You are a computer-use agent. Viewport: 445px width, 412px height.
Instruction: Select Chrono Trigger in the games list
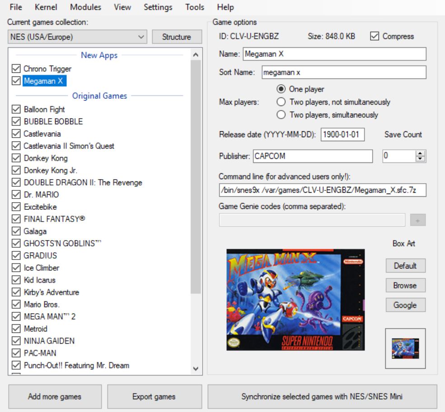coord(47,69)
